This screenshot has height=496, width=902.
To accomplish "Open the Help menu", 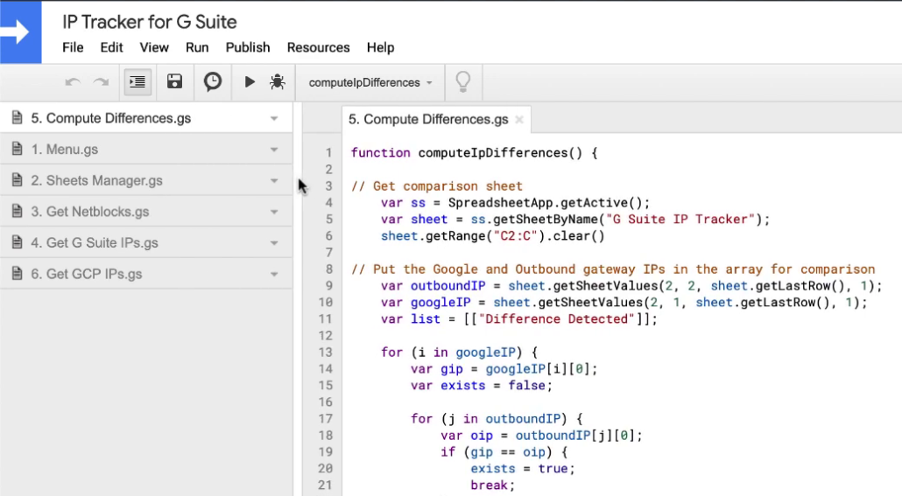I will [x=381, y=48].
